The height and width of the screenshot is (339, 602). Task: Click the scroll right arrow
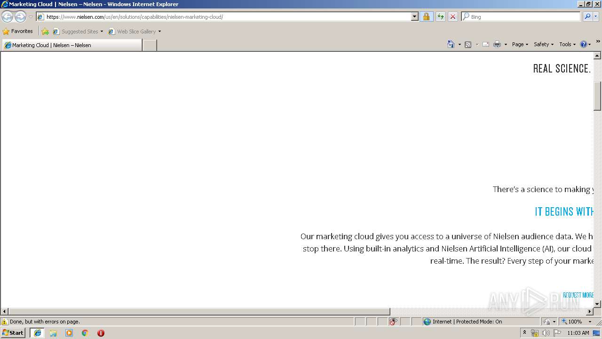[x=590, y=311]
